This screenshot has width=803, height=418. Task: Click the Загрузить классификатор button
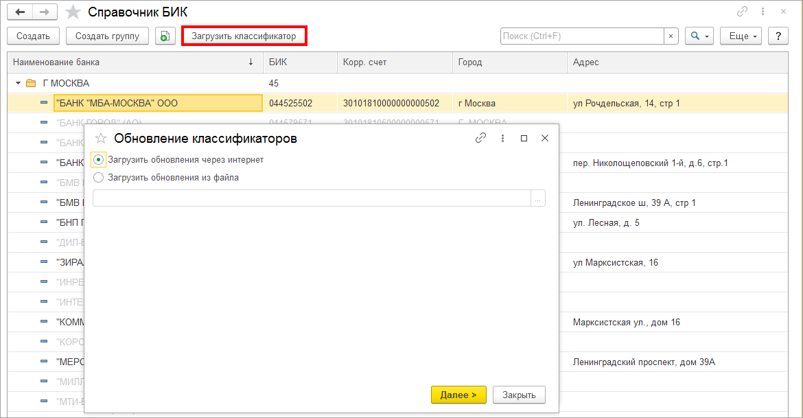(x=244, y=36)
